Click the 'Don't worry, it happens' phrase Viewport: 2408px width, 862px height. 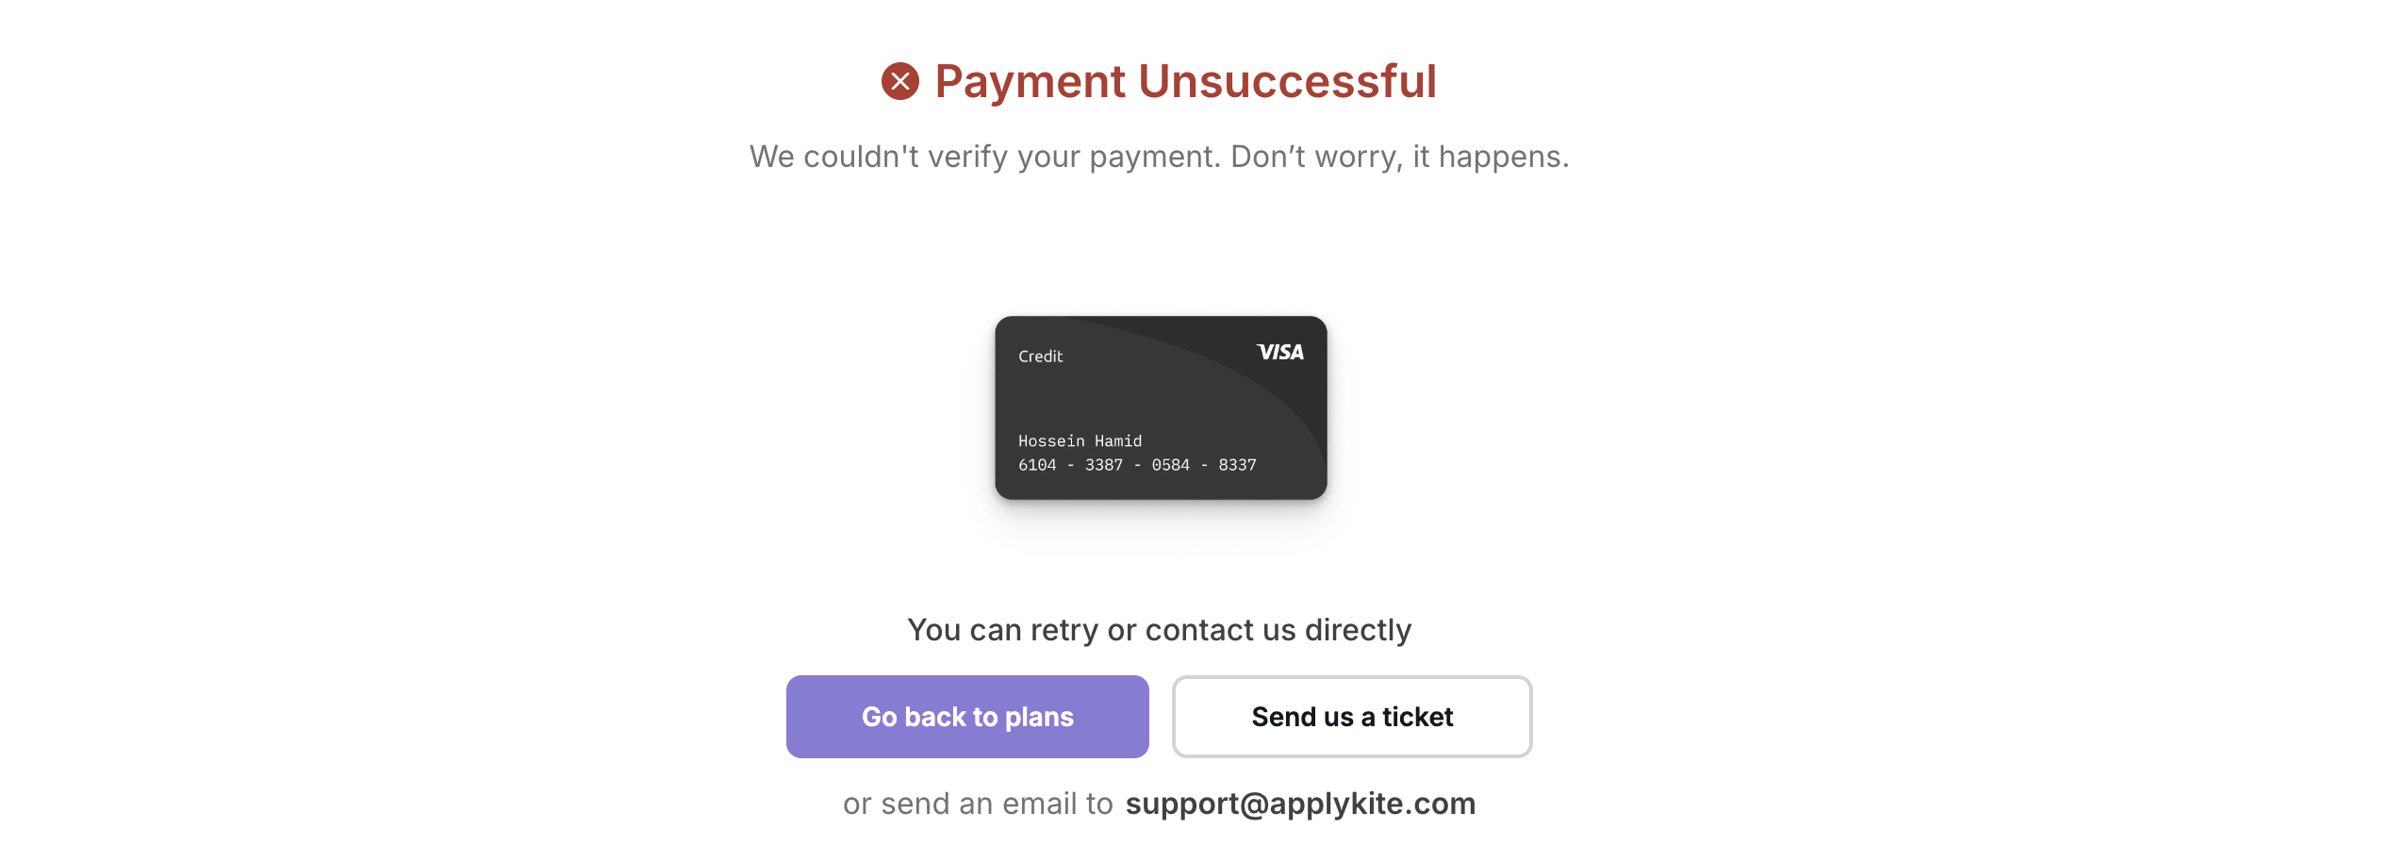(1400, 157)
